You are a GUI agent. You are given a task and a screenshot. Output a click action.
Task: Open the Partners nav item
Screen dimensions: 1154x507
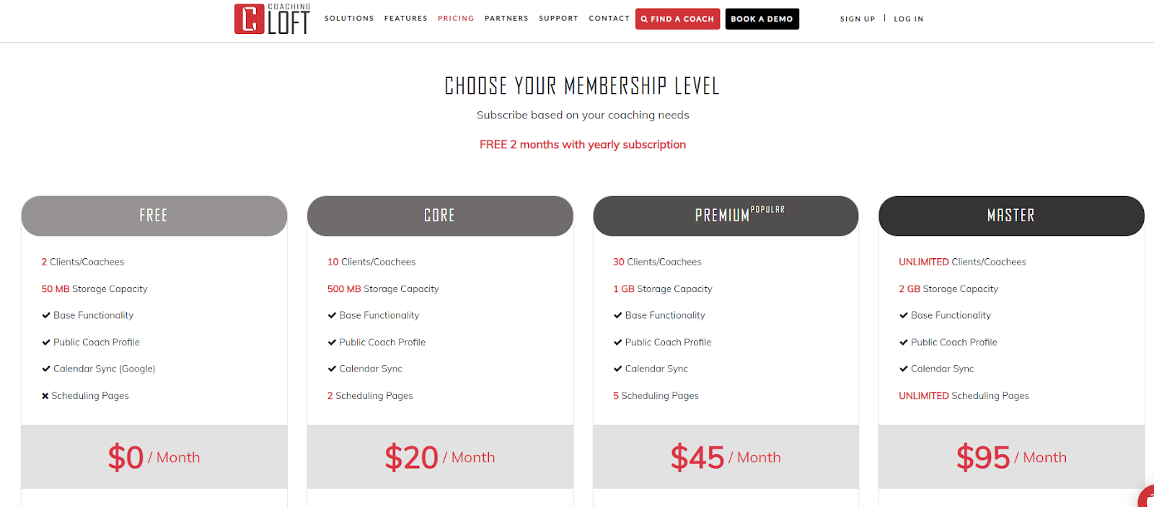(x=506, y=19)
